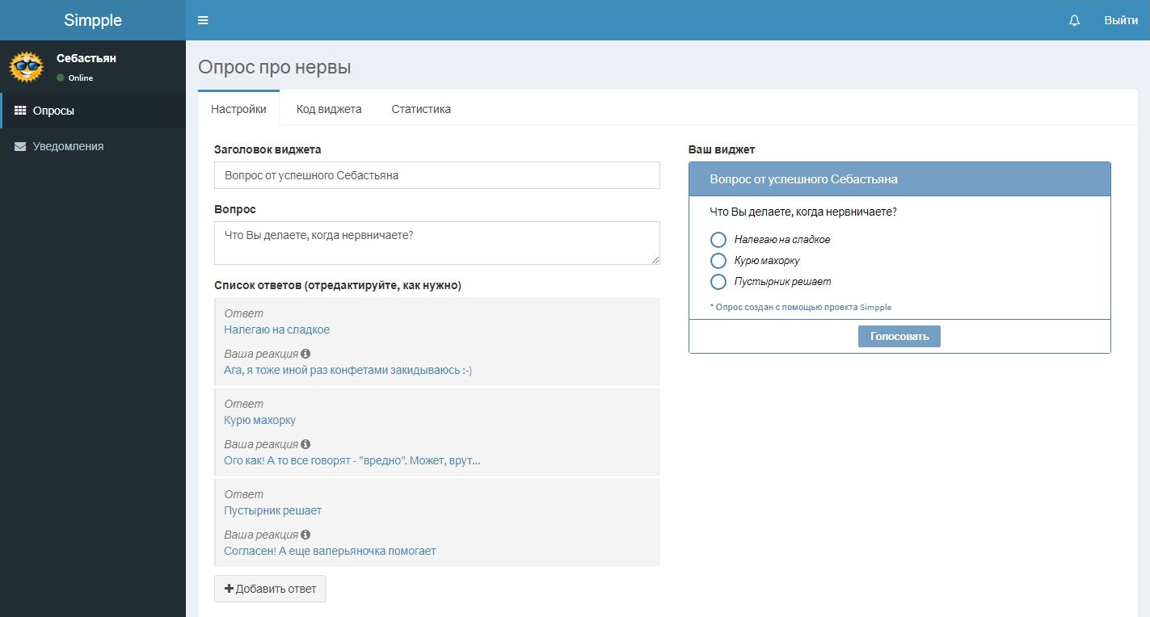The height and width of the screenshot is (617, 1150).
Task: Click info icon for Пустырник решает reaction
Action: (x=305, y=535)
